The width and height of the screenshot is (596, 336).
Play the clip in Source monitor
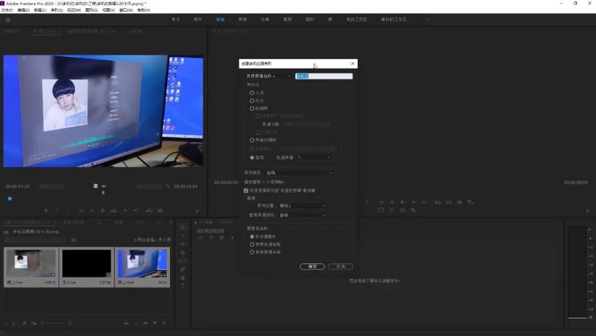pos(103,210)
